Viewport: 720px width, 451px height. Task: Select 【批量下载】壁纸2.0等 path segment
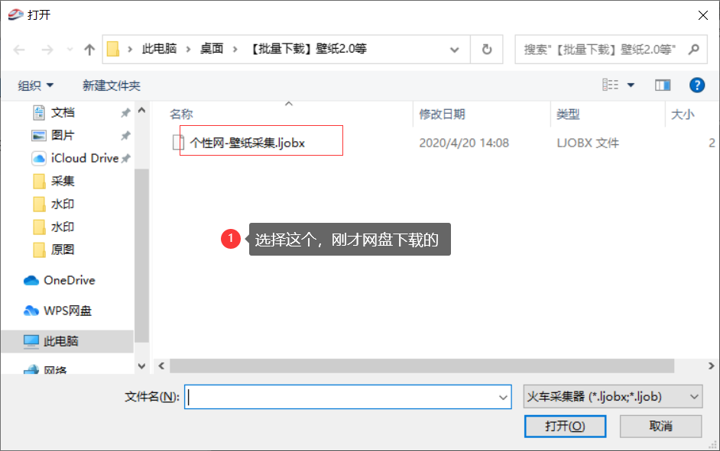click(x=308, y=49)
